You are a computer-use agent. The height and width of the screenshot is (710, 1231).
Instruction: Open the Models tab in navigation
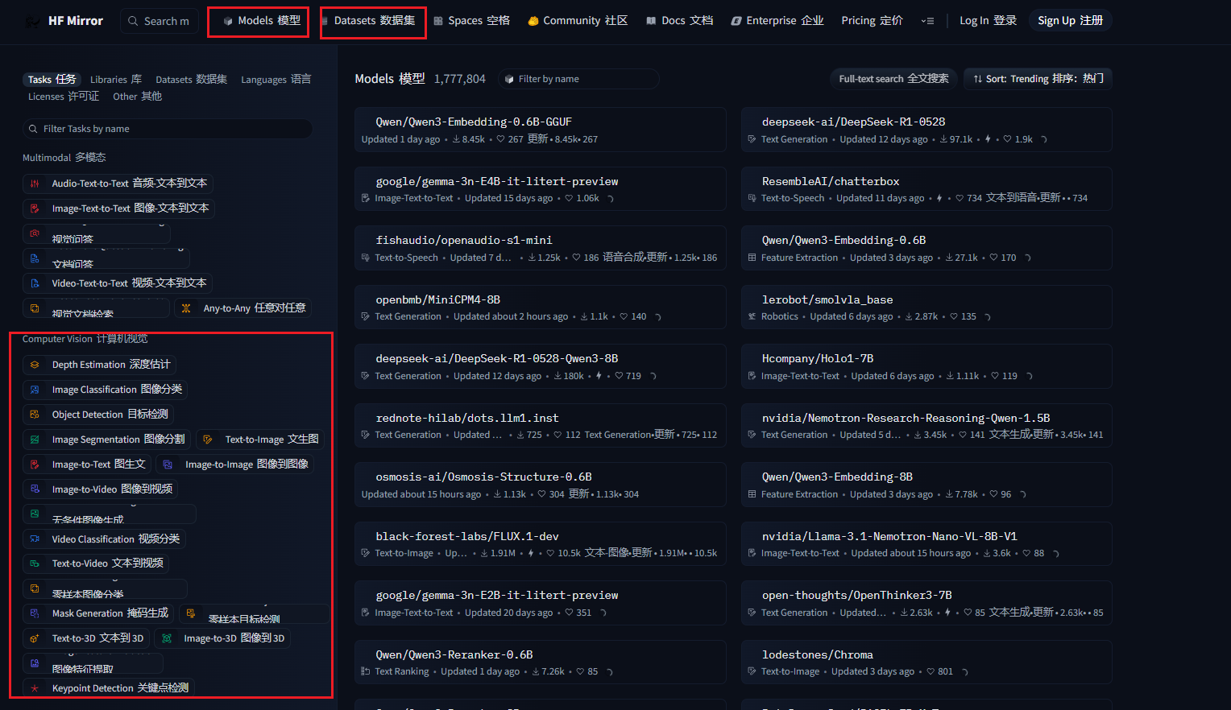click(x=261, y=21)
